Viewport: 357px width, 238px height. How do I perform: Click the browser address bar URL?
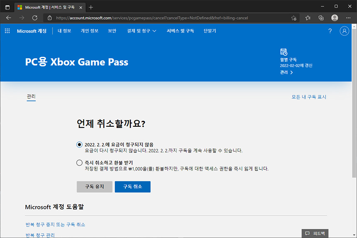[x=152, y=18]
